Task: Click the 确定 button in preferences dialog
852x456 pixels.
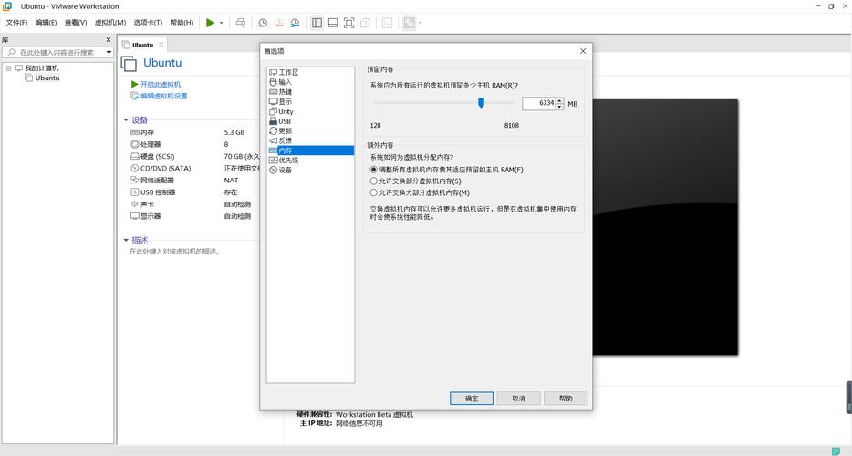Action: [x=472, y=399]
